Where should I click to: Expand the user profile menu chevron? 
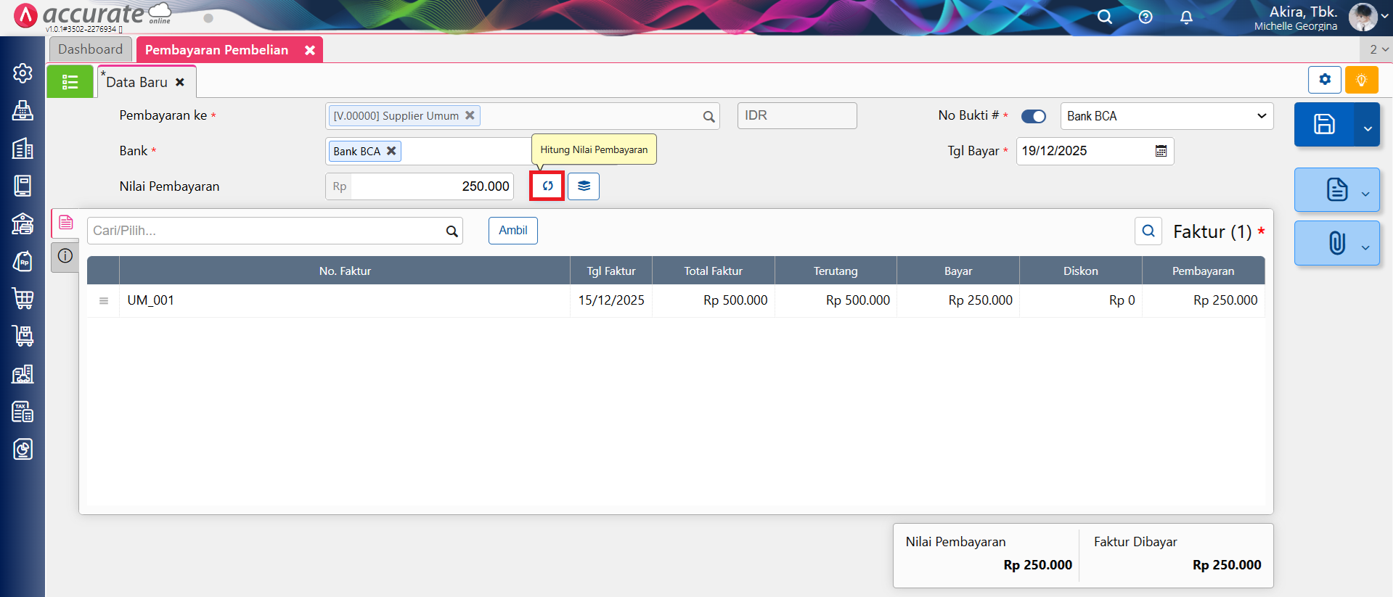(x=1384, y=16)
